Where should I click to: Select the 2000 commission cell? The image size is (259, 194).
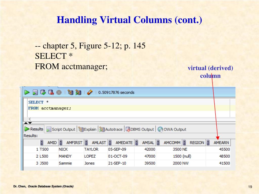point(169,163)
